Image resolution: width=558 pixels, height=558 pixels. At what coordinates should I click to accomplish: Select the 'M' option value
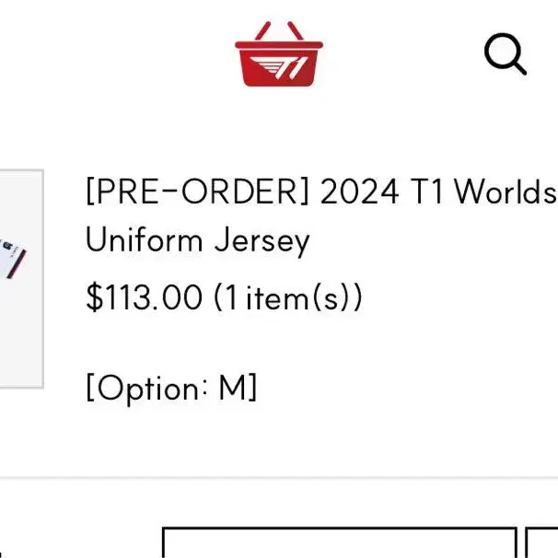233,387
